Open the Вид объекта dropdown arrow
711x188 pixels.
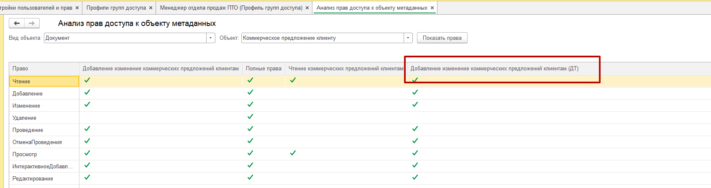coord(211,38)
